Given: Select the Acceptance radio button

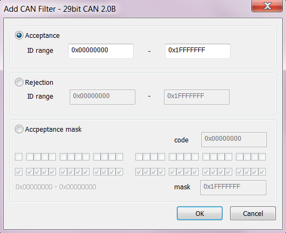Looking at the screenshot, I should coord(19,35).
